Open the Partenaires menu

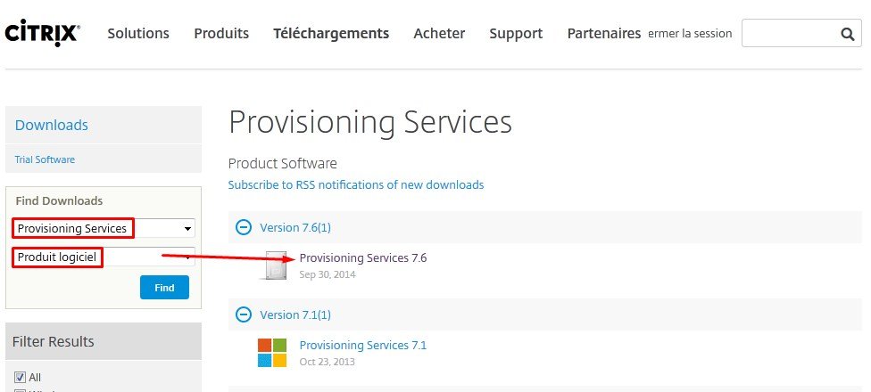tap(604, 34)
